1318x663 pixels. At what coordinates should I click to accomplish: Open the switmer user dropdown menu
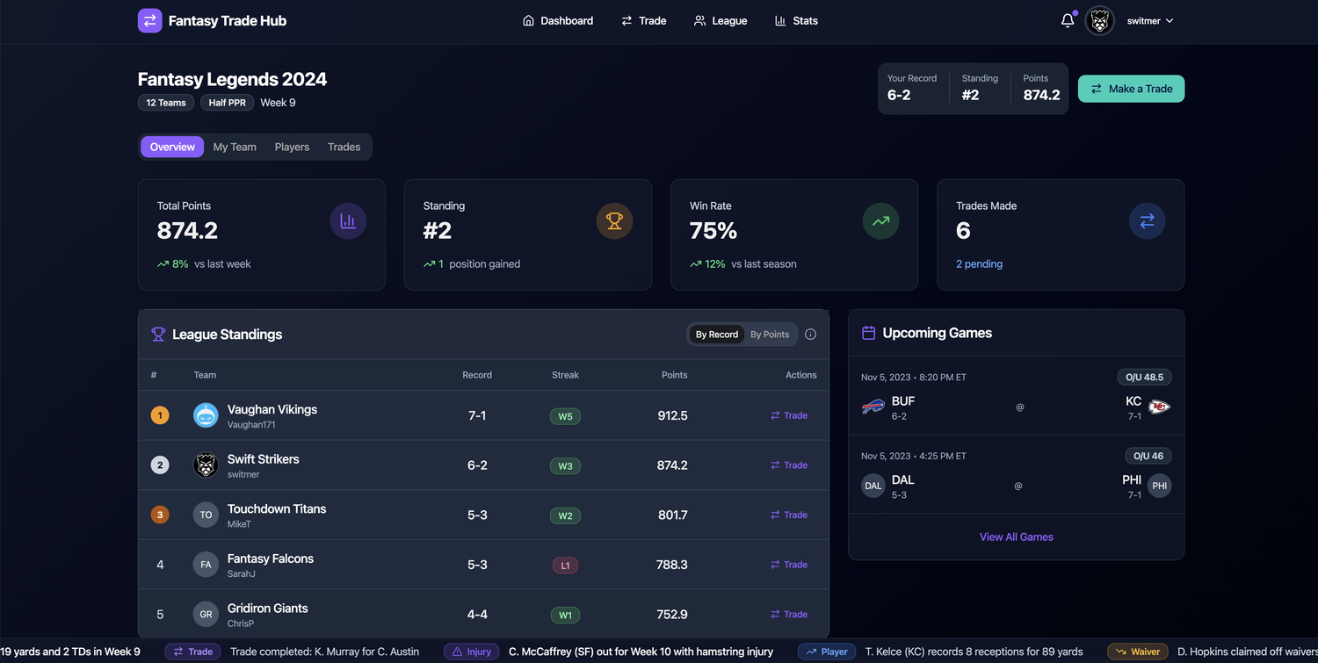click(x=1149, y=21)
